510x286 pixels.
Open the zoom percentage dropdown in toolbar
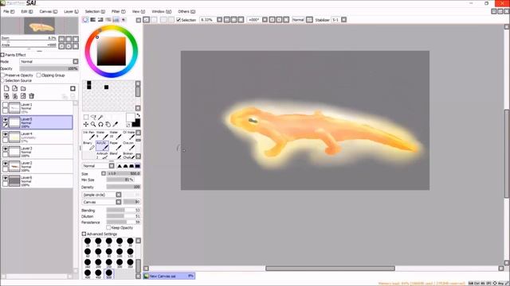coord(220,20)
